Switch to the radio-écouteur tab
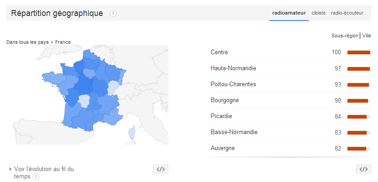 pos(347,13)
